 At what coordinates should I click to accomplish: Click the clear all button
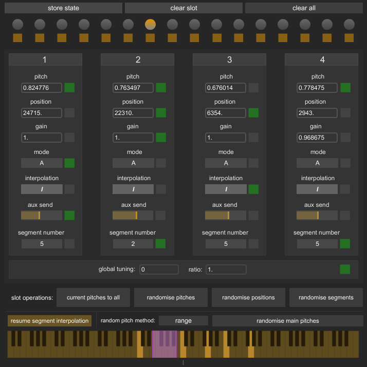point(304,8)
